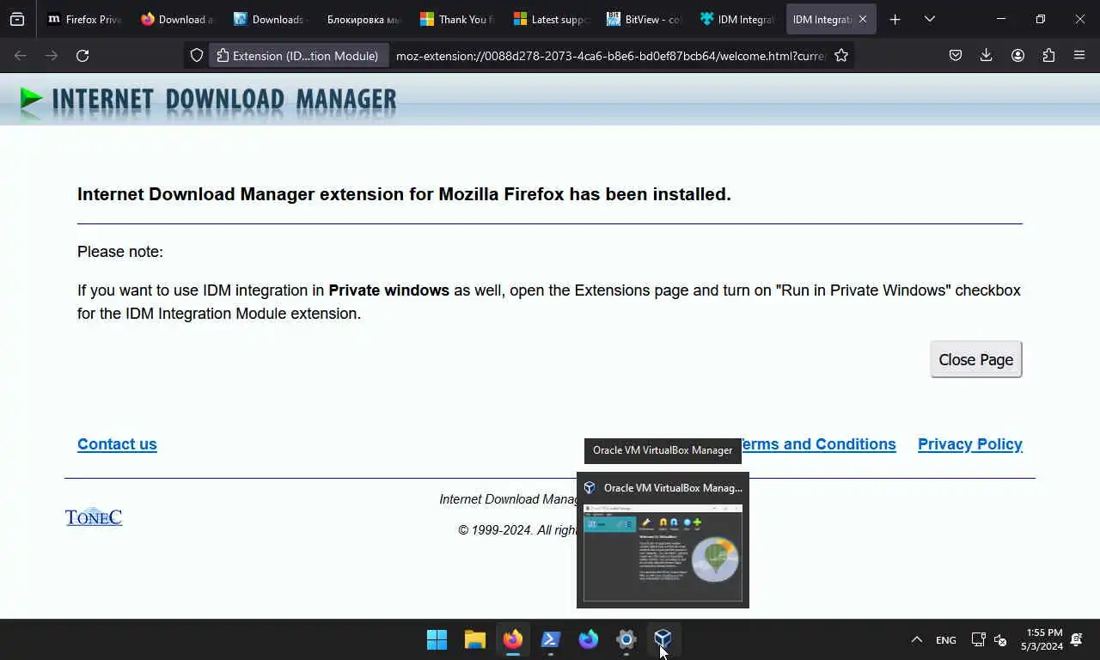The image size is (1100, 660).
Task: Open a new tab with the plus icon
Action: (x=895, y=19)
